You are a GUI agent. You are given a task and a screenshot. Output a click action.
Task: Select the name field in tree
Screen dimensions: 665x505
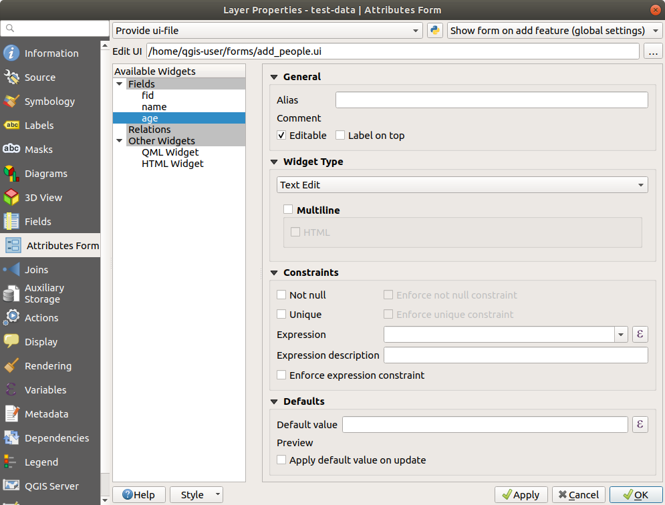tap(154, 107)
